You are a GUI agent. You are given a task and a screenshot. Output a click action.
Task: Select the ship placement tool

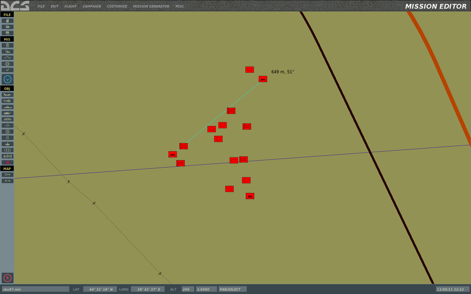7,106
